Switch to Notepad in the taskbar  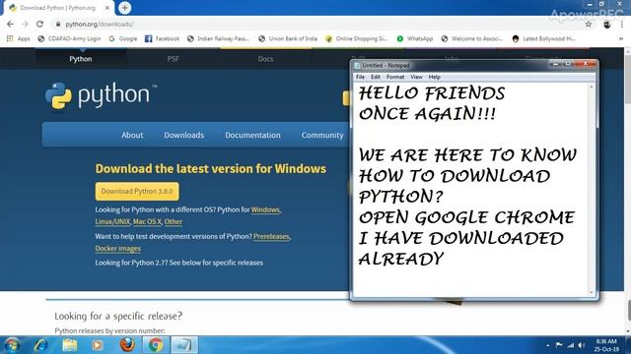tap(184, 345)
